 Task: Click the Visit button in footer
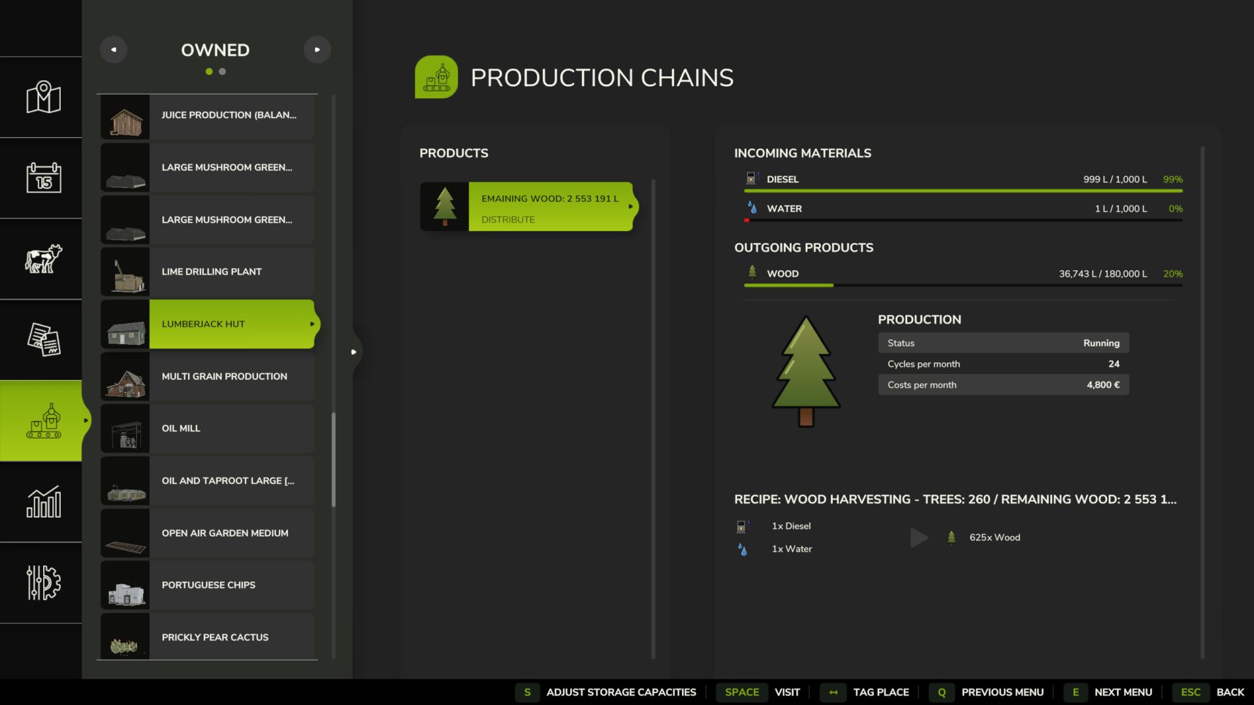click(x=758, y=692)
